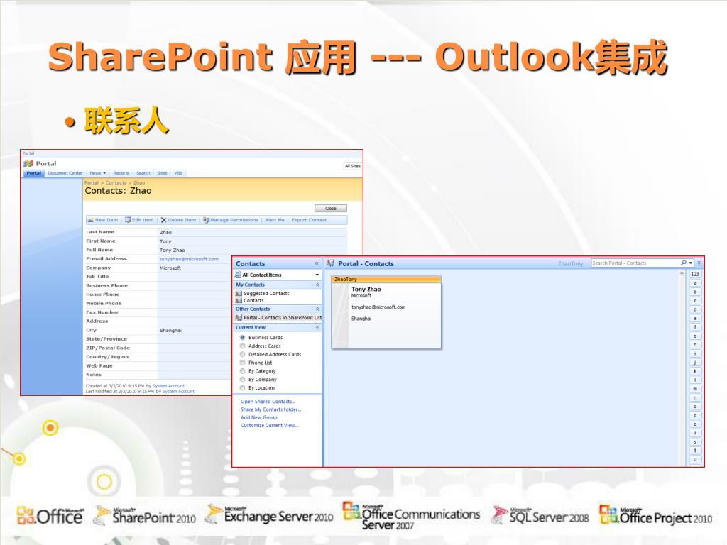Jump to letter c in alphabet index
The width and height of the screenshot is (727, 545).
pos(694,301)
